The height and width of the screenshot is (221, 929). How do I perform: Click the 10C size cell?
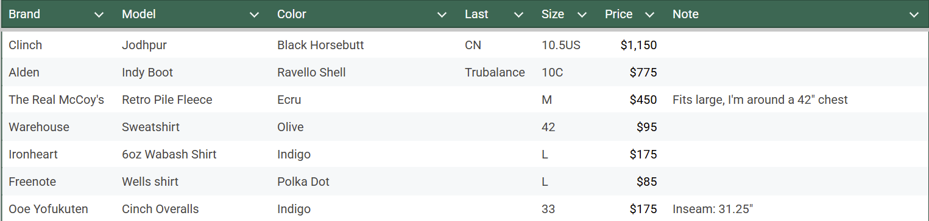pos(553,72)
